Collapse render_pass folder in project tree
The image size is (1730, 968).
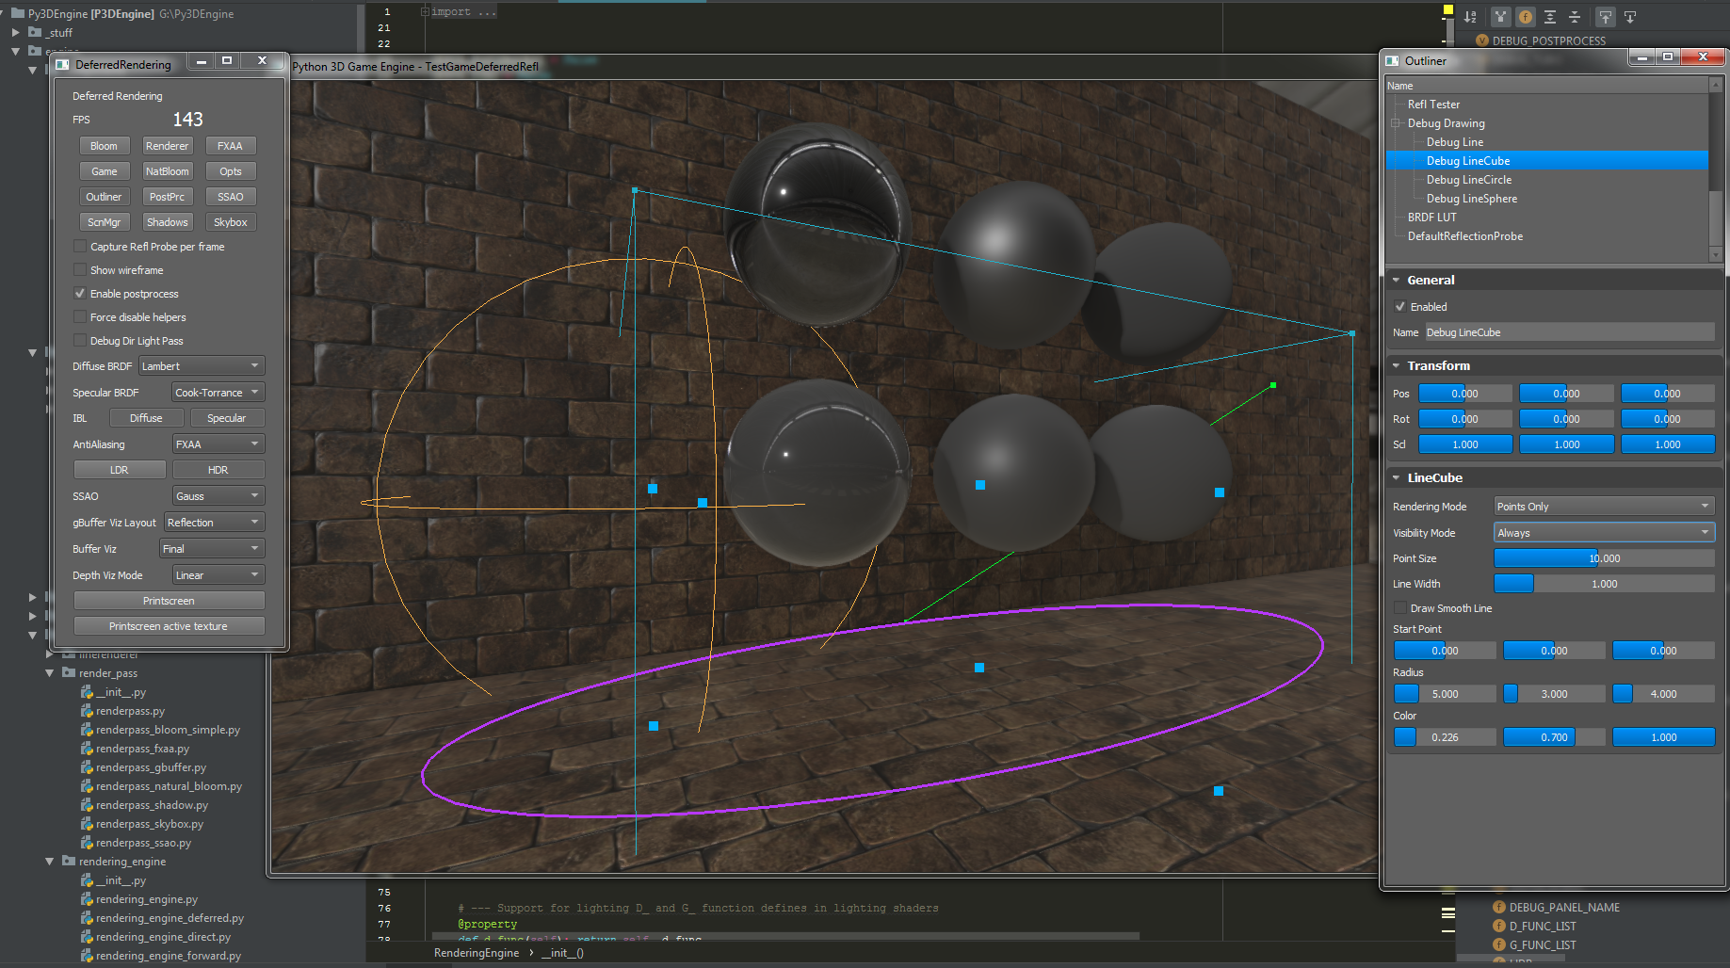tap(50, 672)
